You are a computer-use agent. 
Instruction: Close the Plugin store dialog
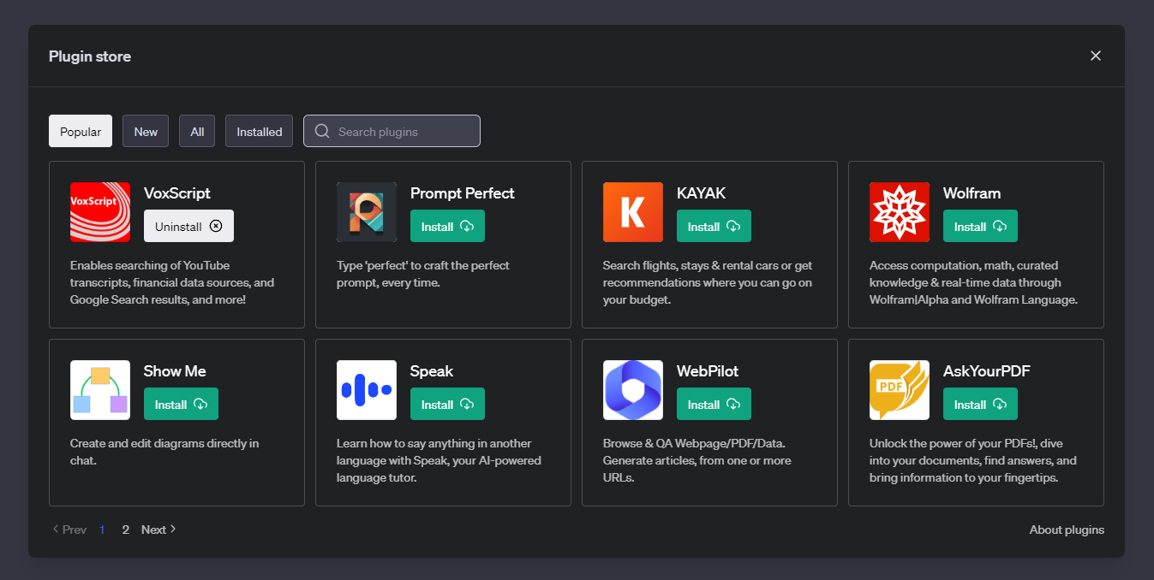(1096, 56)
